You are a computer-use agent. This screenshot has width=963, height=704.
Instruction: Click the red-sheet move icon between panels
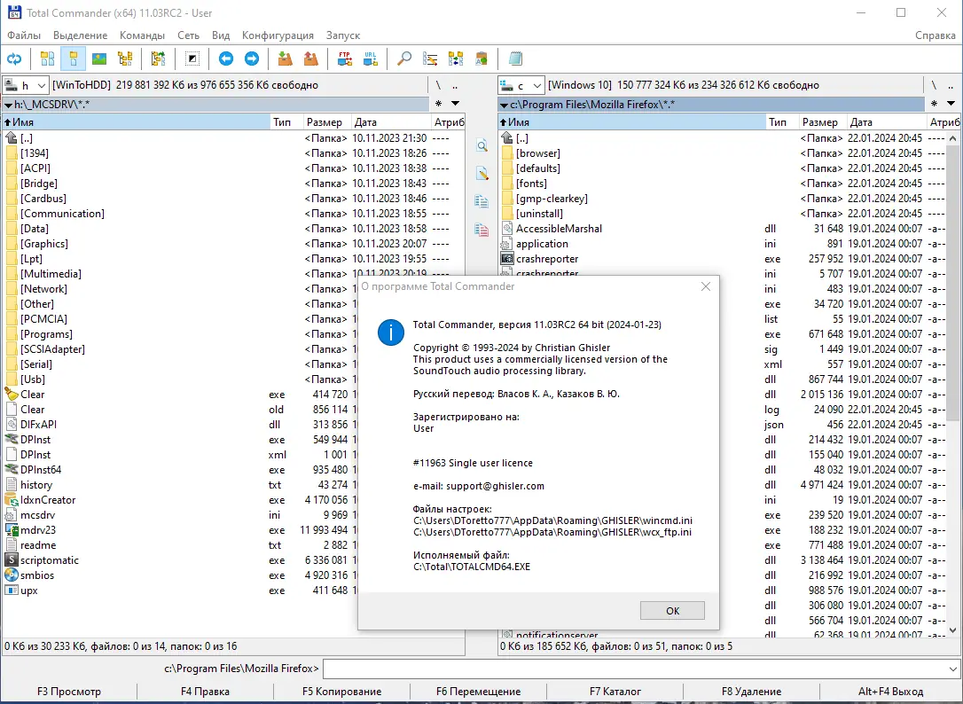pyautogui.click(x=481, y=230)
